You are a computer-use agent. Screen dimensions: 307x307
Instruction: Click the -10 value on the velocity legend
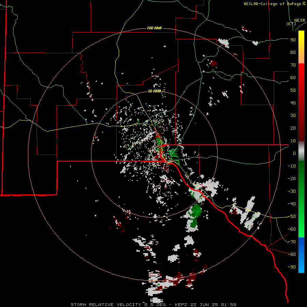pyautogui.click(x=292, y=166)
